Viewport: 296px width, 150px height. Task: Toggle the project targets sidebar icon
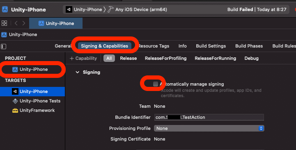pyautogui.click(x=4, y=46)
